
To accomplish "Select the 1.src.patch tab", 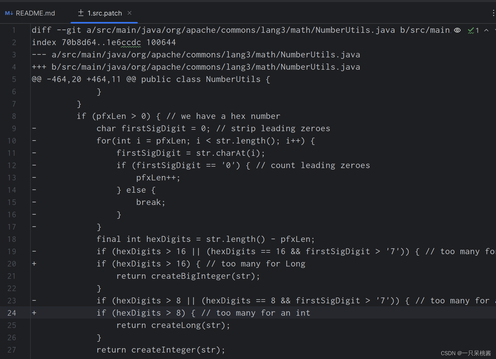I will 105,13.
